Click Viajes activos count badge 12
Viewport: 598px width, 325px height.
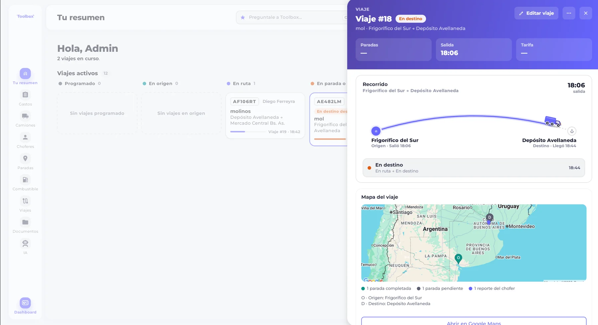(105, 73)
